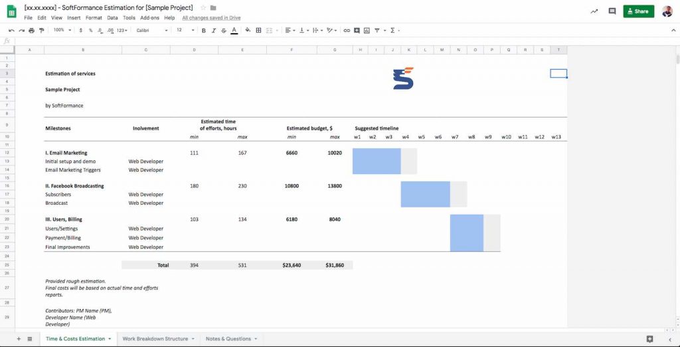Click the 'II. Facebook Broadcasting' cell
This screenshot has width=680, height=347.
[x=83, y=186]
